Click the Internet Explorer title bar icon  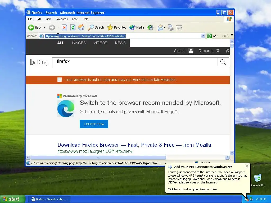pyautogui.click(x=28, y=13)
